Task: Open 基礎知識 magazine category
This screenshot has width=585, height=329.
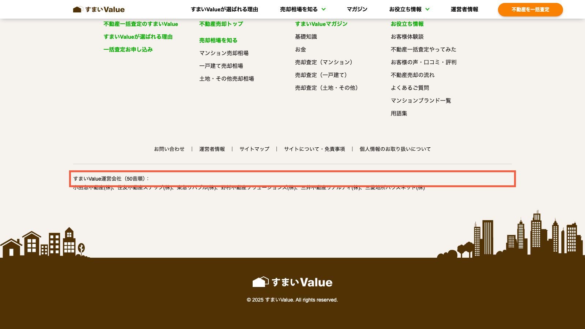Action: coord(306,37)
